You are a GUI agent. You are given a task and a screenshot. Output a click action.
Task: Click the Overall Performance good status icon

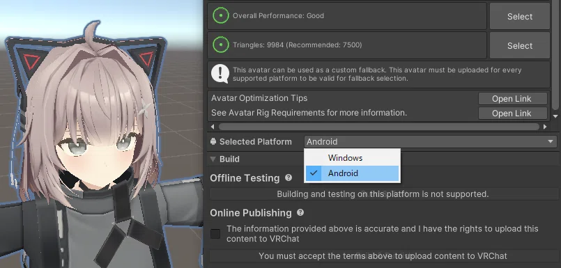tap(221, 16)
